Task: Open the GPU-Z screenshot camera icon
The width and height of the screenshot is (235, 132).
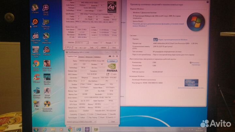Action: 110,56
